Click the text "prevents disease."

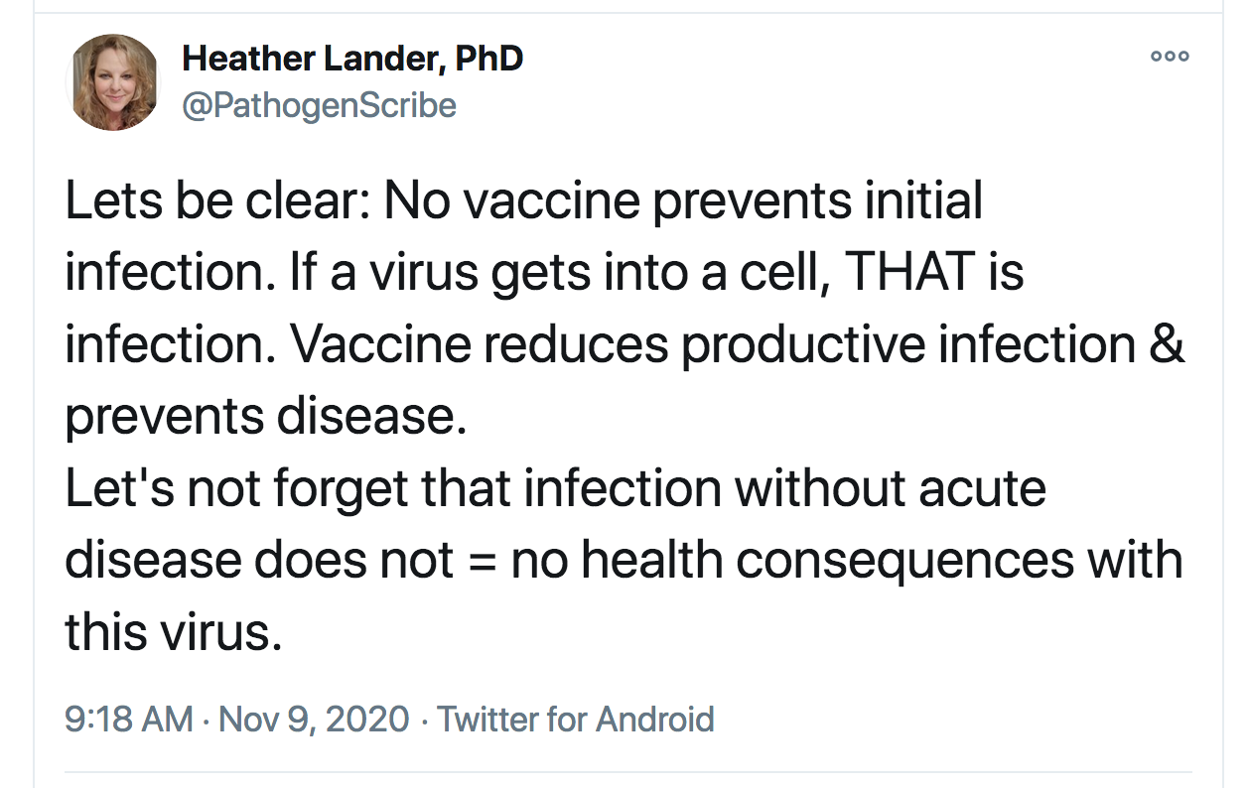266,417
